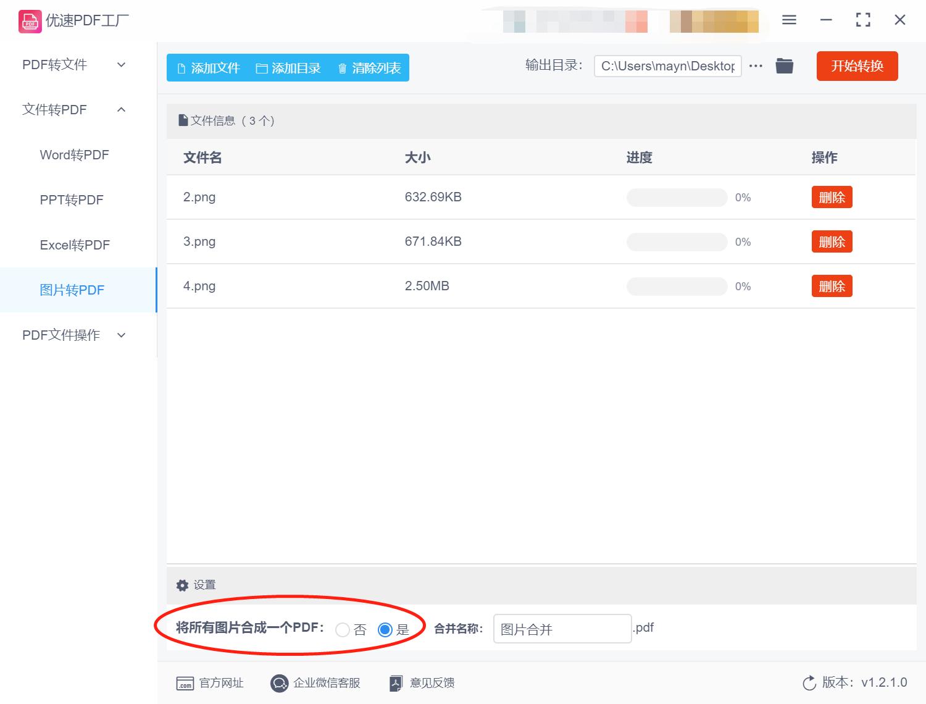This screenshot has height=704, width=926.
Task: Select 是 for merging images into one PDF
Action: tap(385, 629)
